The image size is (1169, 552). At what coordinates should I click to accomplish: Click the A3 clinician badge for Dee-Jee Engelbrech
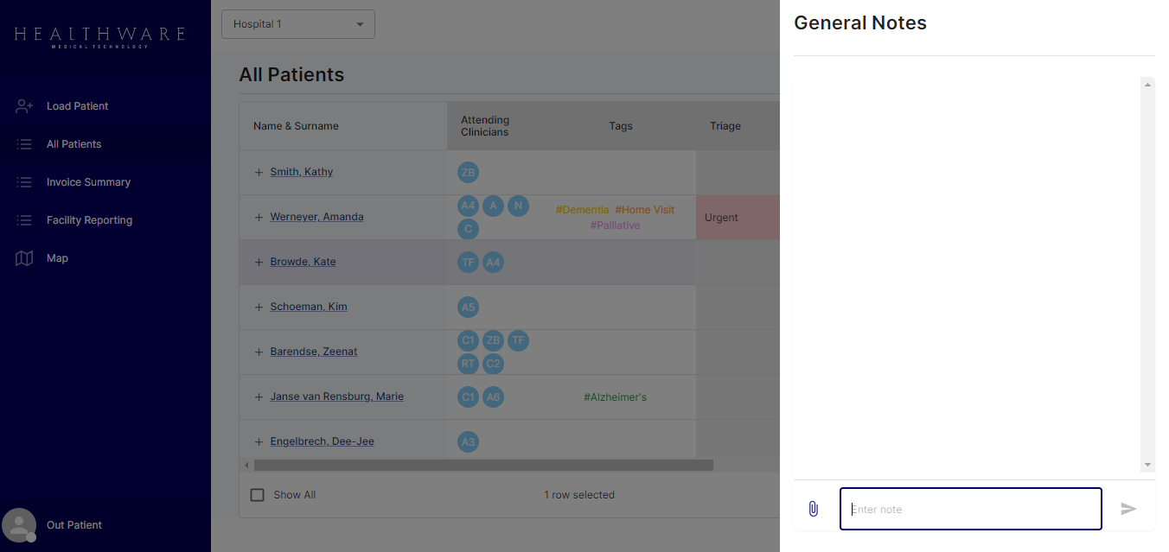point(468,441)
